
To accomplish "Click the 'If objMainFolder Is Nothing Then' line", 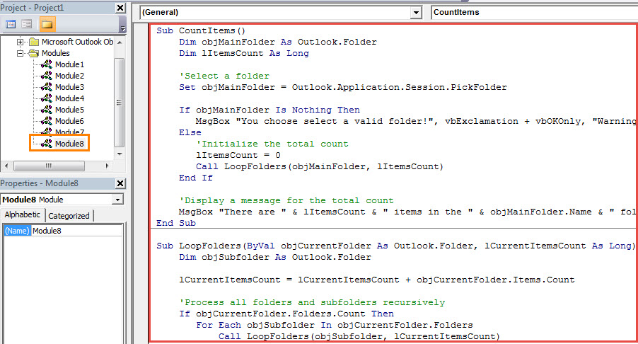I will [x=269, y=110].
